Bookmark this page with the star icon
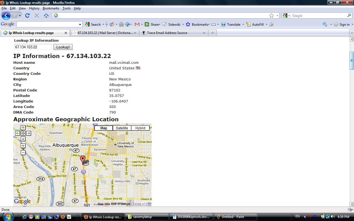The image size is (354, 221). (272, 15)
